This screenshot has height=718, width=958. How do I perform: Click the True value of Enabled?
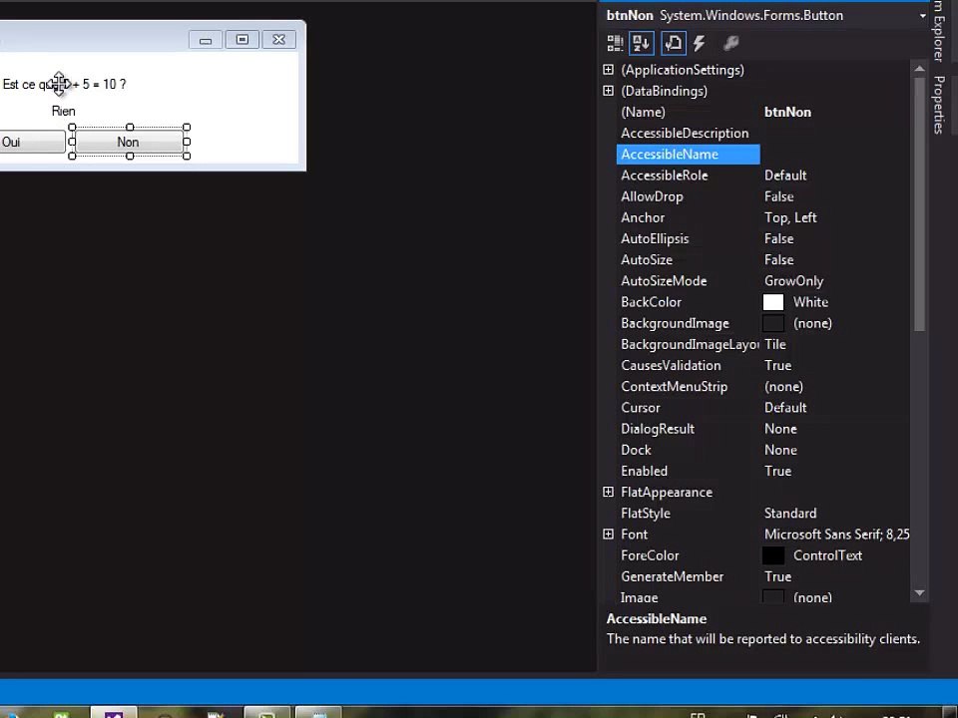tap(777, 472)
